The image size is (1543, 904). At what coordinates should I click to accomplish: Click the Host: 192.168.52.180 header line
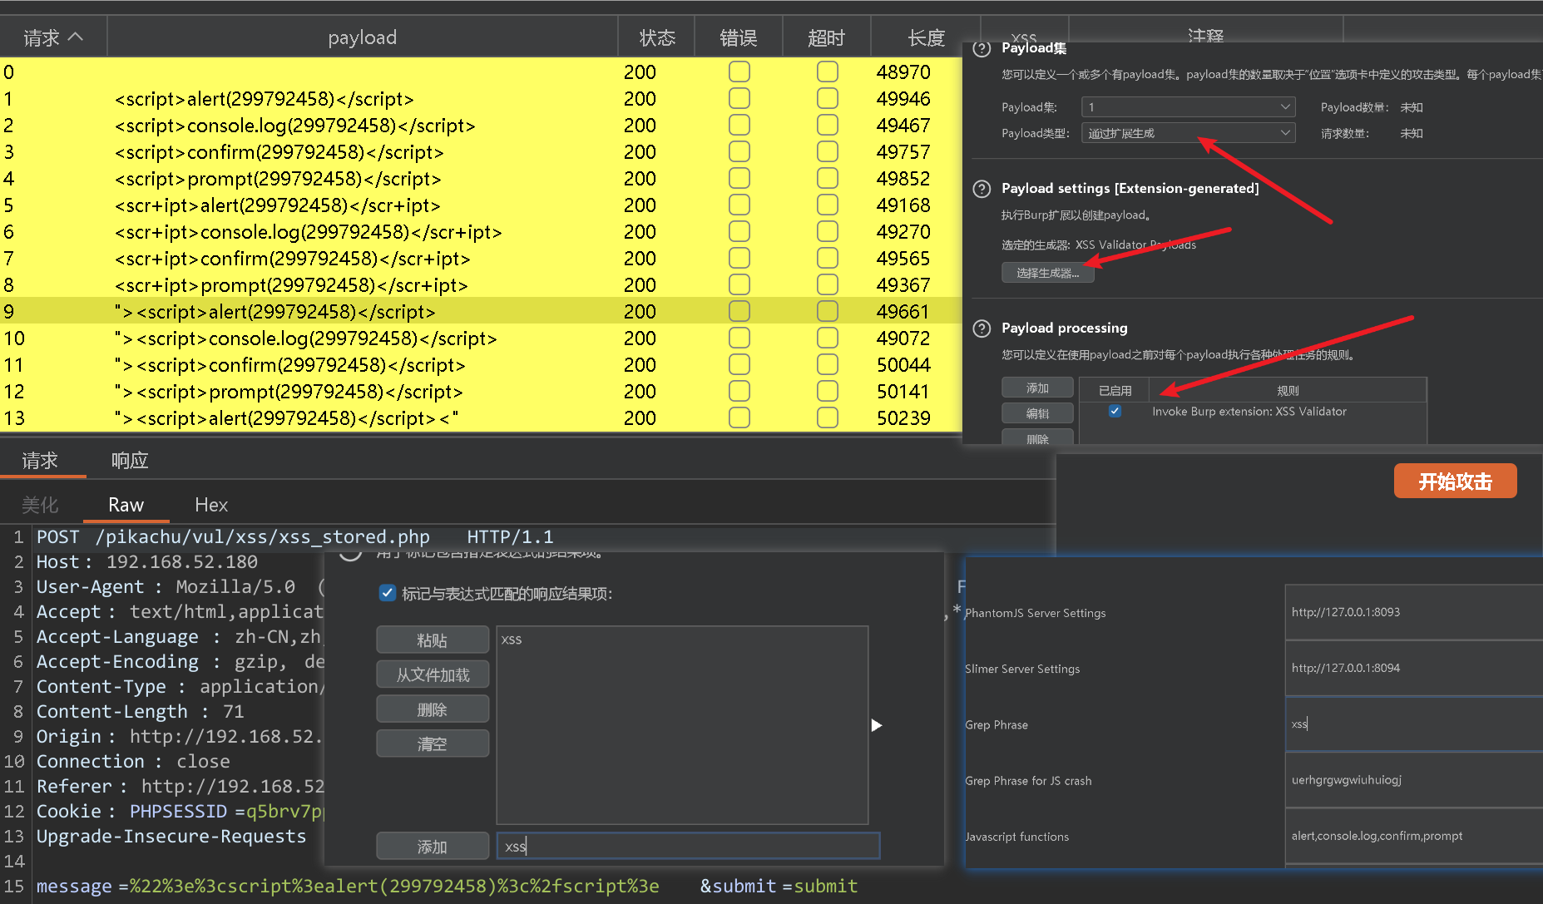coord(147,562)
